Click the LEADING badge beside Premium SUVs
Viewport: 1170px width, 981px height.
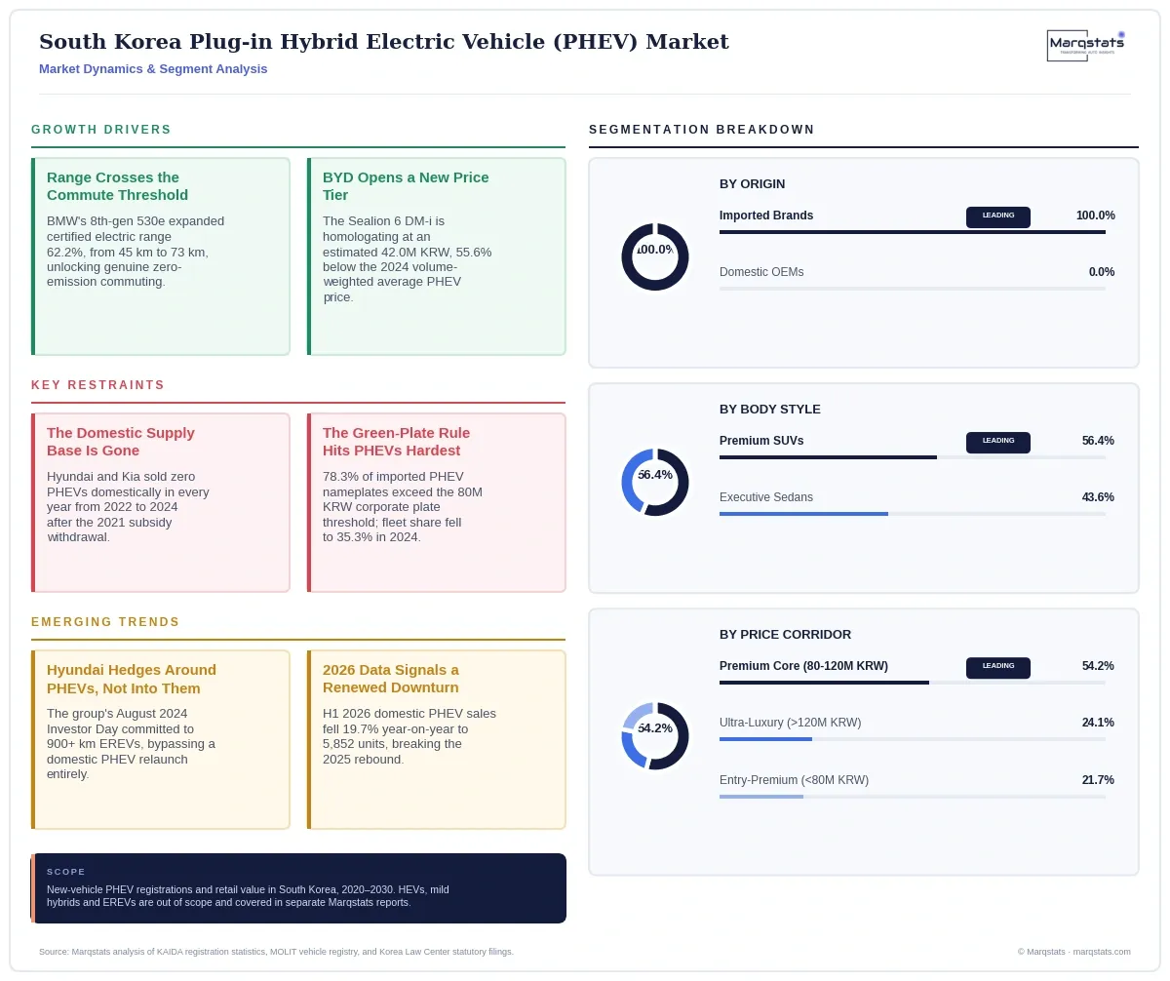tap(998, 442)
